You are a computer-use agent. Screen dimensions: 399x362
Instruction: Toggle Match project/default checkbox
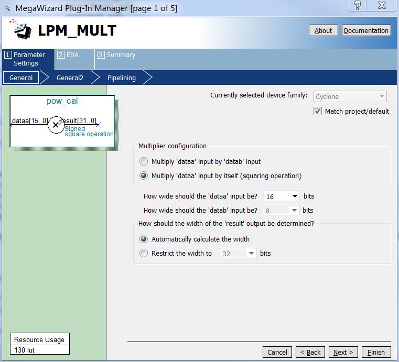[318, 112]
